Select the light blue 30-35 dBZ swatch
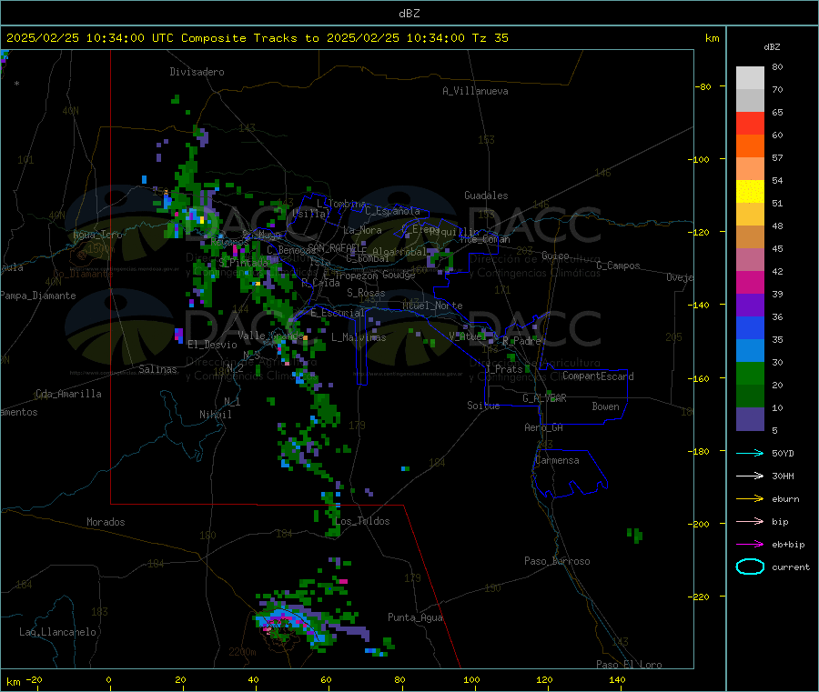The width and height of the screenshot is (819, 692). click(x=750, y=351)
